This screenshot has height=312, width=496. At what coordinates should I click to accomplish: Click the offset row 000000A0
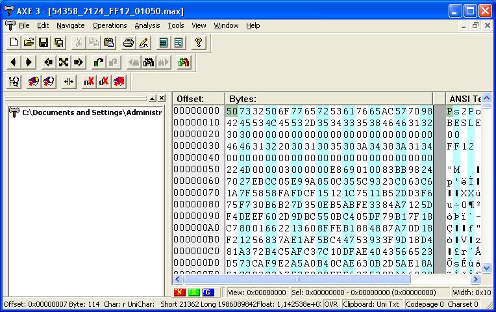(197, 227)
